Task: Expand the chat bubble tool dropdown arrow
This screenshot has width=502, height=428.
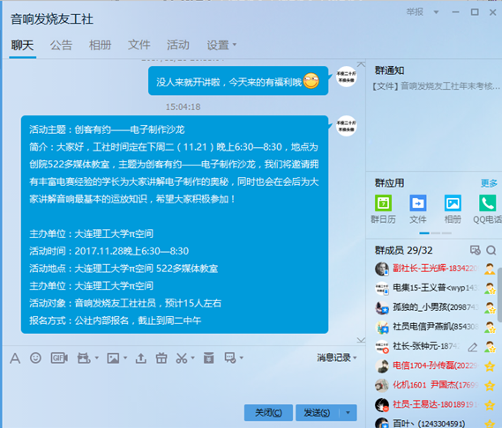Action: pyautogui.click(x=242, y=358)
